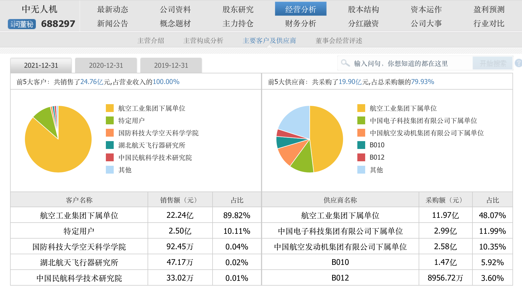
Task: Go to 主营构成分析 sub-tab
Action: pyautogui.click(x=203, y=41)
